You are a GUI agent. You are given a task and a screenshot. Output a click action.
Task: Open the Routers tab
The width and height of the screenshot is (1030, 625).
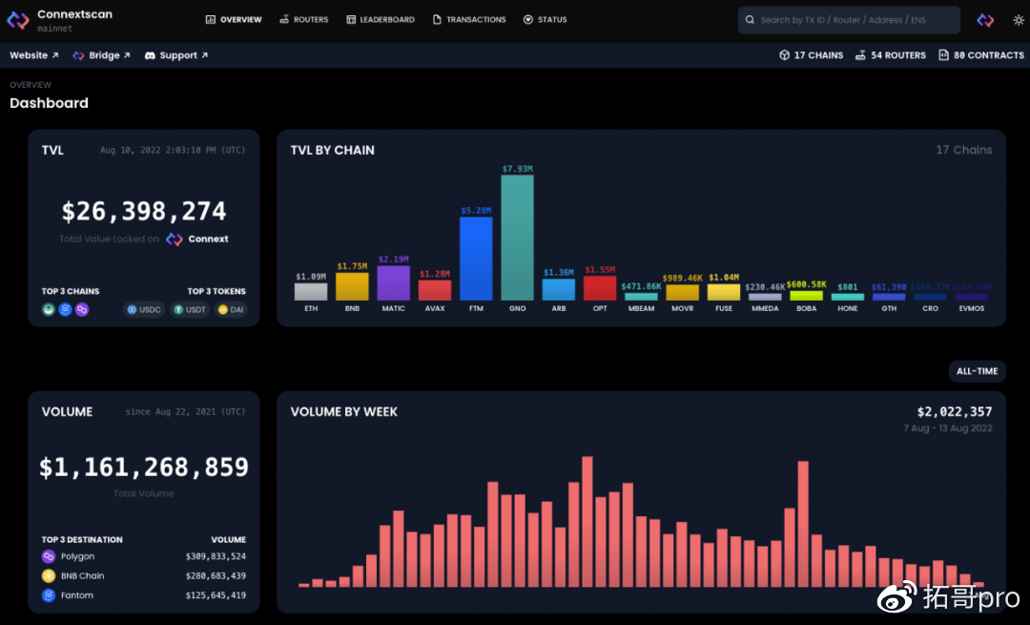click(303, 20)
